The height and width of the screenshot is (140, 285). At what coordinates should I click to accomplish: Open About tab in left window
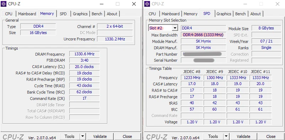pyautogui.click(x=112, y=14)
